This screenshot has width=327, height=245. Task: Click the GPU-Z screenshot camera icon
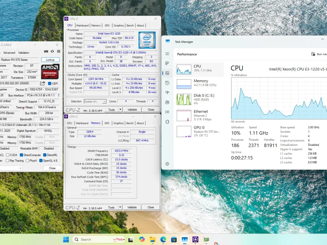(46, 51)
